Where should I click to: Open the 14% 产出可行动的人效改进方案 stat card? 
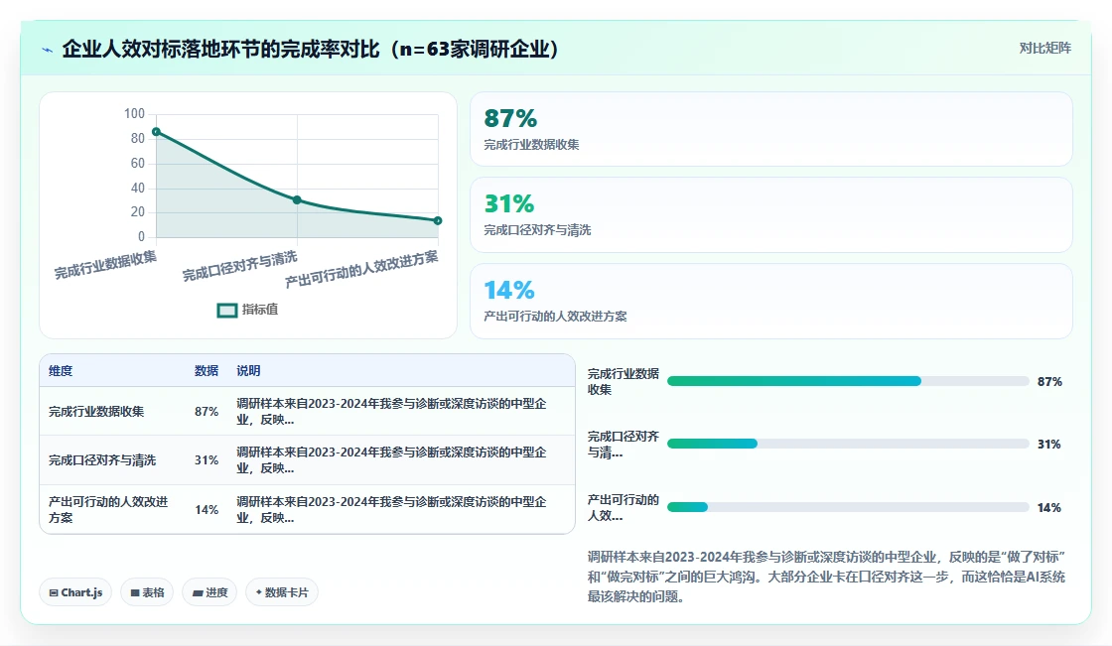click(x=770, y=302)
